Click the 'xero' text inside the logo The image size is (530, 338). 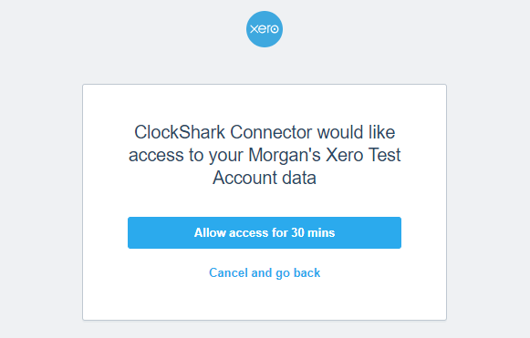pos(265,29)
